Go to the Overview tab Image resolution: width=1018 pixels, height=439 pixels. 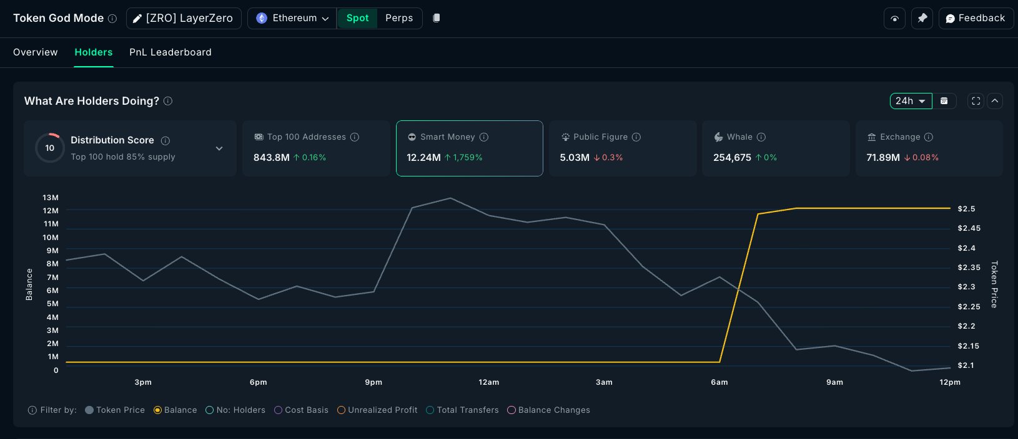(x=35, y=52)
